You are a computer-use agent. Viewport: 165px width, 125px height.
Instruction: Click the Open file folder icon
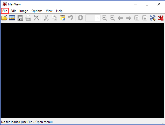click(4, 18)
